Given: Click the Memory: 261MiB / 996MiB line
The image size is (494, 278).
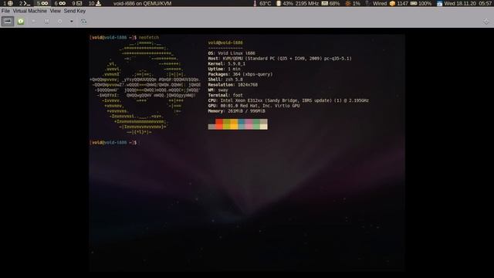Looking at the screenshot, I should click(237, 111).
